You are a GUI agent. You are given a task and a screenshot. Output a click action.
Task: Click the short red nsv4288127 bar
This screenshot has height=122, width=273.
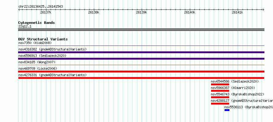(x=220, y=104)
